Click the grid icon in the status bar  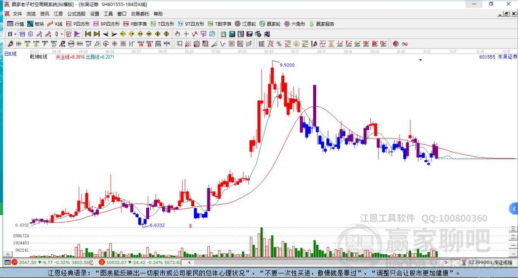pos(7,262)
